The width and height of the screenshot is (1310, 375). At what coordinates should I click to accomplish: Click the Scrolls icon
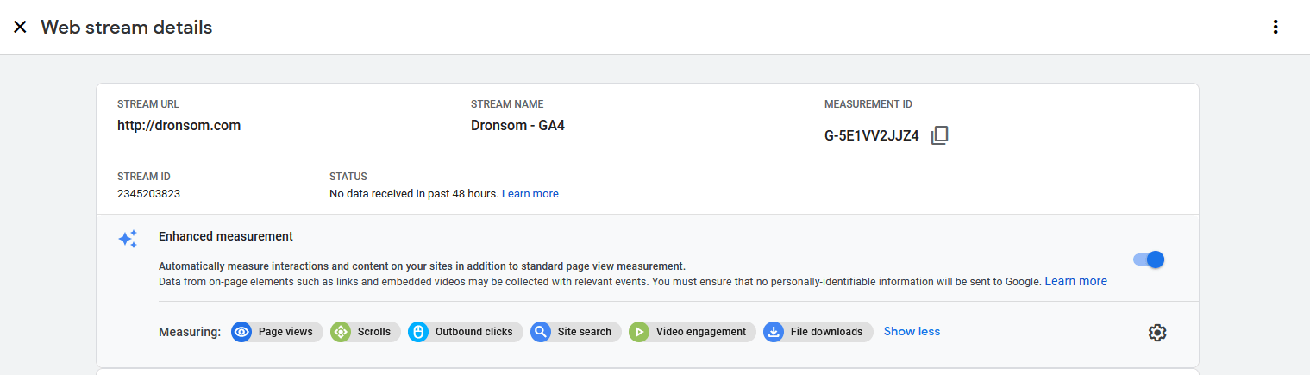coord(341,332)
